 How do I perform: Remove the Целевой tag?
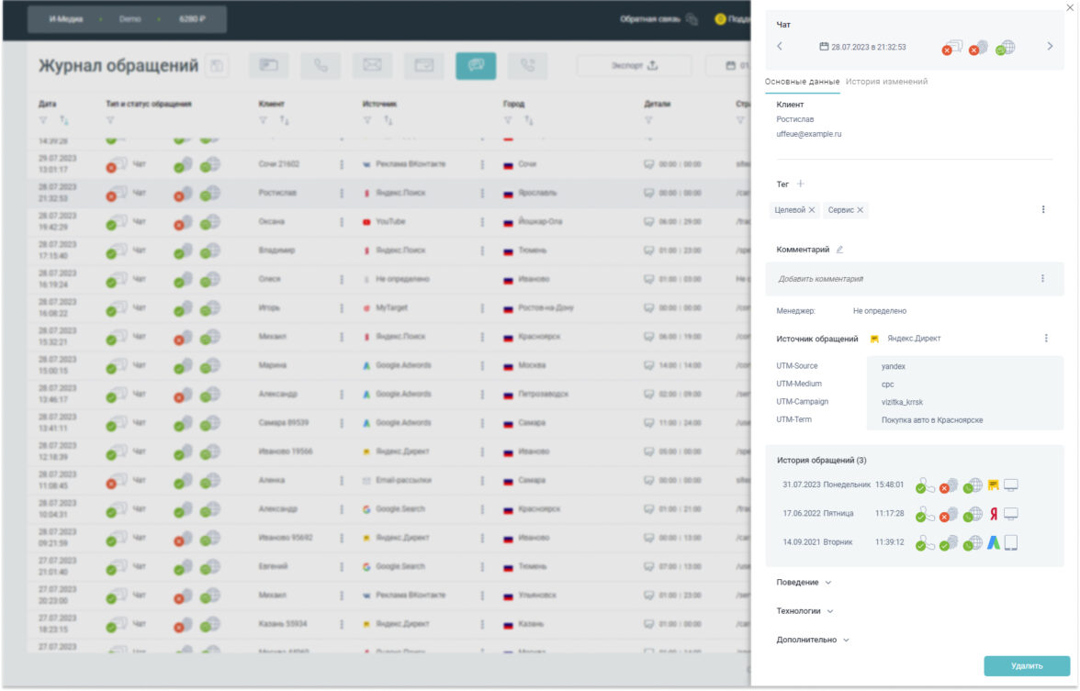[x=812, y=211]
